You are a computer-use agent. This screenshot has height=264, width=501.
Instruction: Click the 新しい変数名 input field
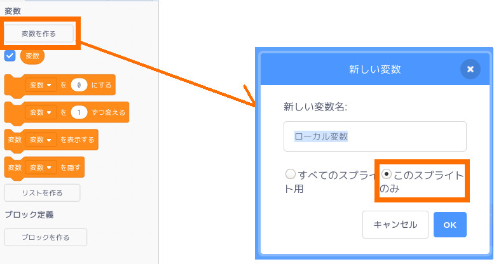tap(374, 136)
